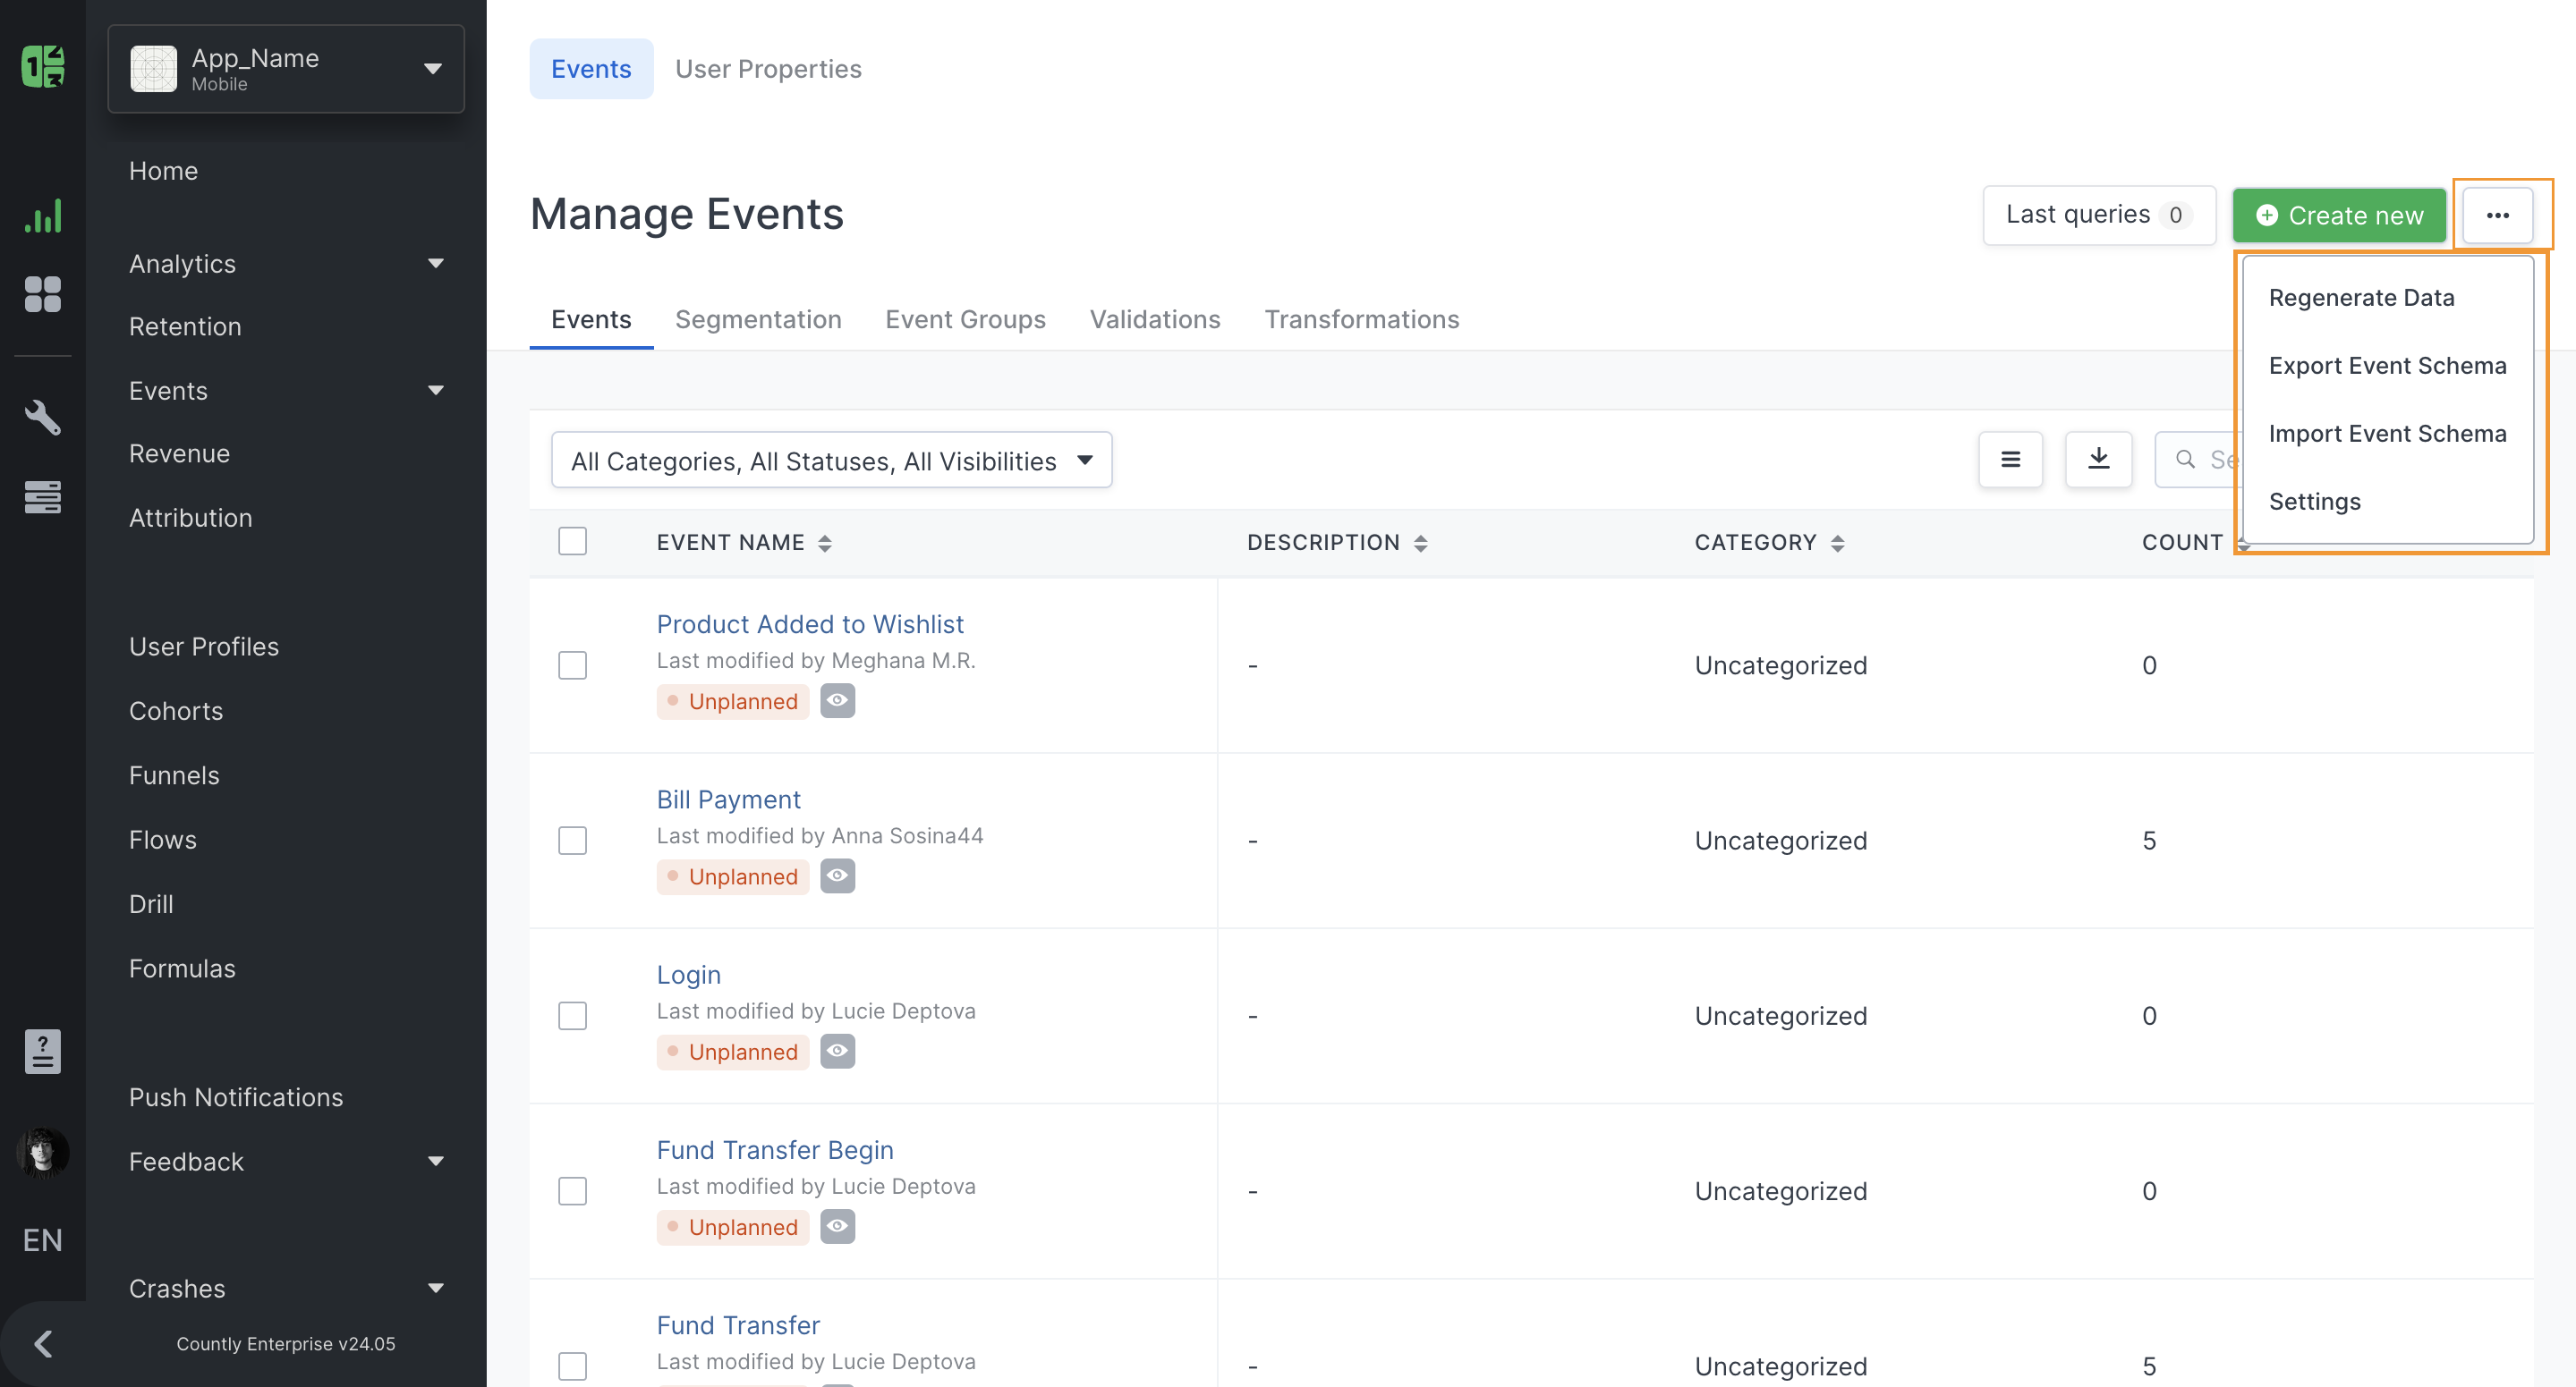Open the Product Added to Wishlist event
The height and width of the screenshot is (1387, 2576).
(810, 624)
